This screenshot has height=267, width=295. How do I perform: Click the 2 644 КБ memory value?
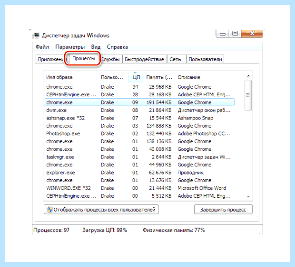(162, 157)
